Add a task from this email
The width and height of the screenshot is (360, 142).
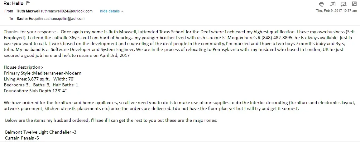(x=343, y=4)
